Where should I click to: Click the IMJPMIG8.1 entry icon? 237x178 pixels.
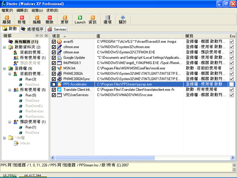click(59, 63)
